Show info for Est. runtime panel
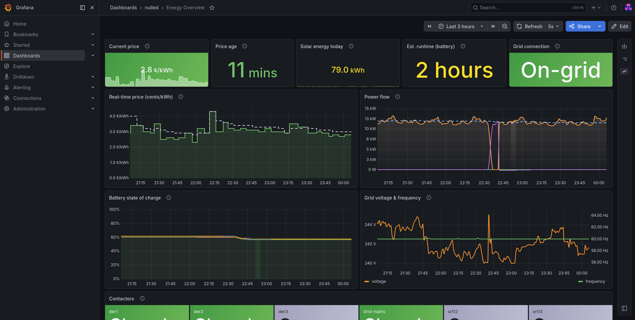This screenshot has width=635, height=320. tap(463, 46)
